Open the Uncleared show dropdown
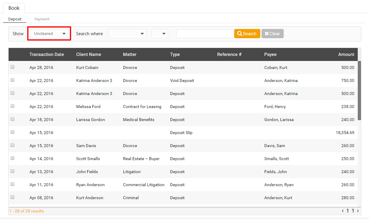The image size is (369, 219). [x=49, y=33]
